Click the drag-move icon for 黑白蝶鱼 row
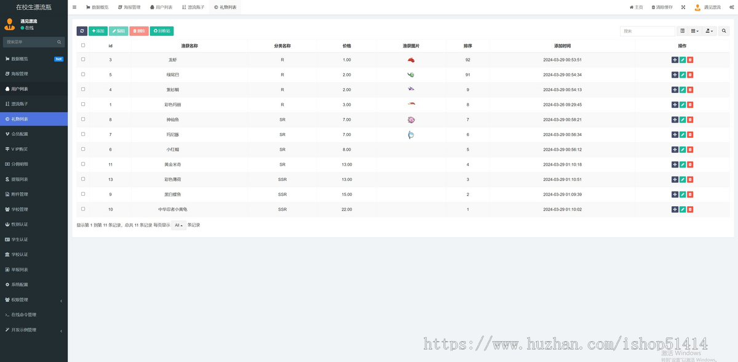 [675, 195]
